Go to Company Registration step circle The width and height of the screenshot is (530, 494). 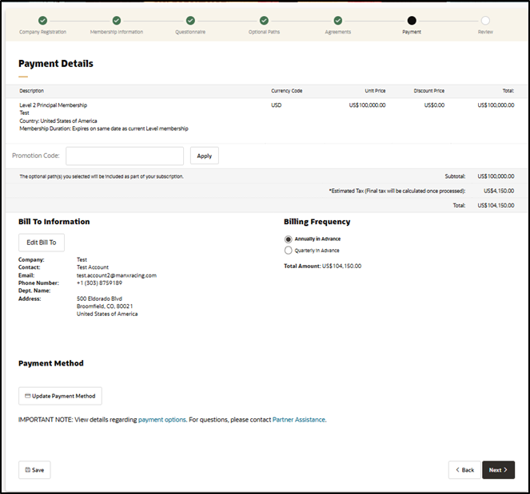coord(42,21)
